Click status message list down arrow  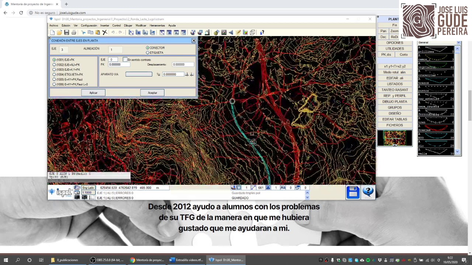click(x=307, y=198)
